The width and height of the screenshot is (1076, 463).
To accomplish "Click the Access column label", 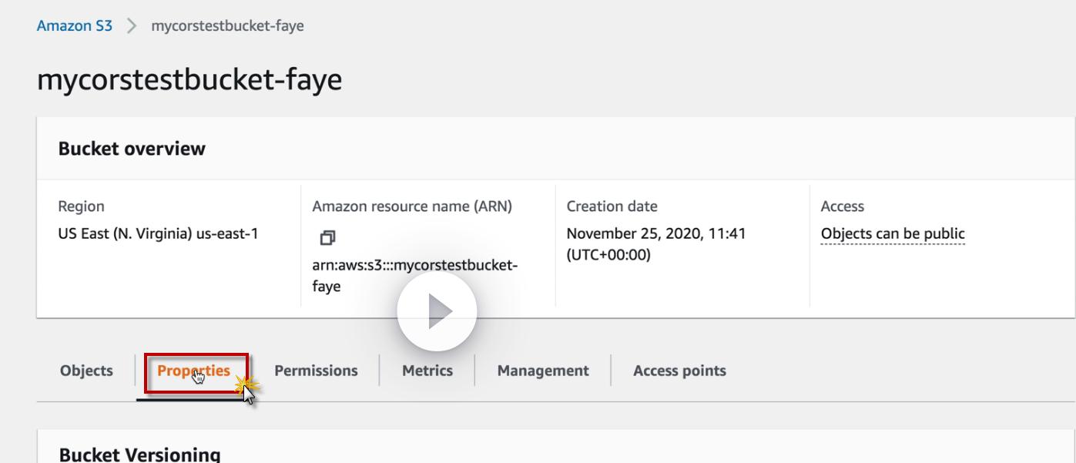I will click(x=842, y=206).
